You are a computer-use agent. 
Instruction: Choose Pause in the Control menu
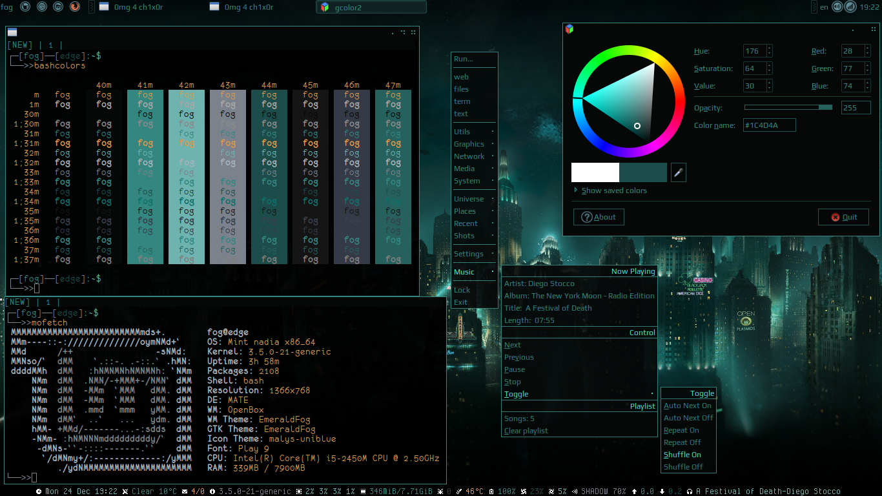coord(515,369)
